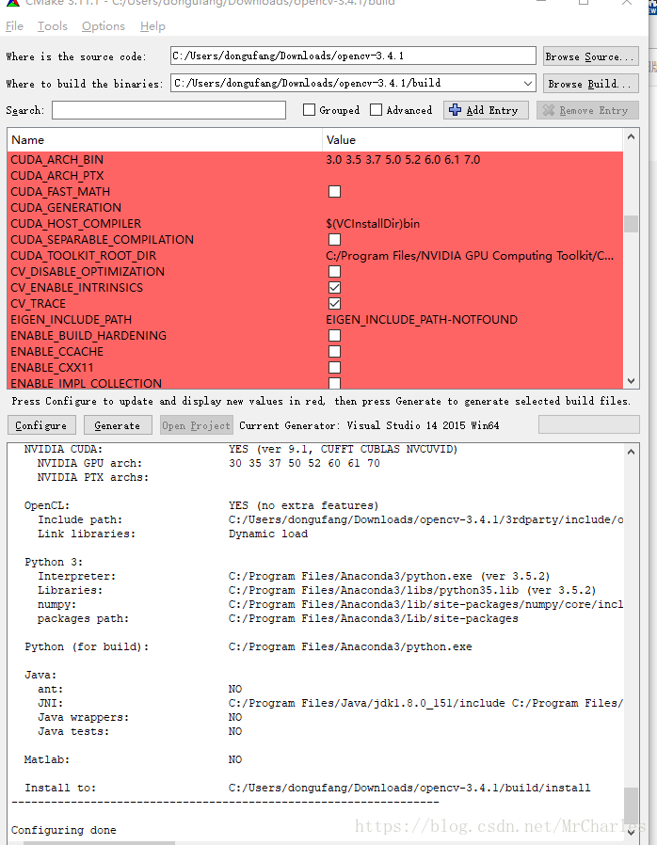Click the Remove Entry button
The width and height of the screenshot is (657, 845).
(587, 110)
